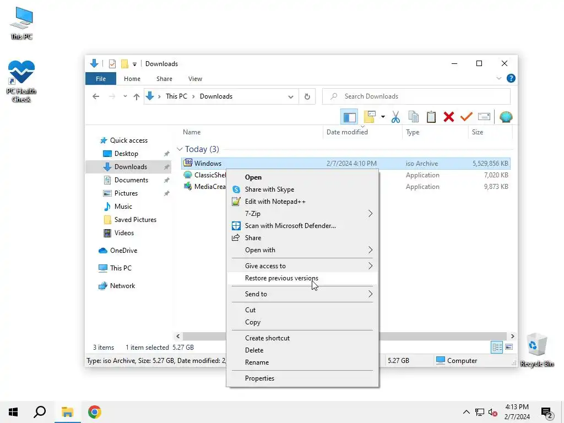The height and width of the screenshot is (423, 564).
Task: Click Quick Access Toolbar properties checkbox icon
Action: tap(112, 64)
